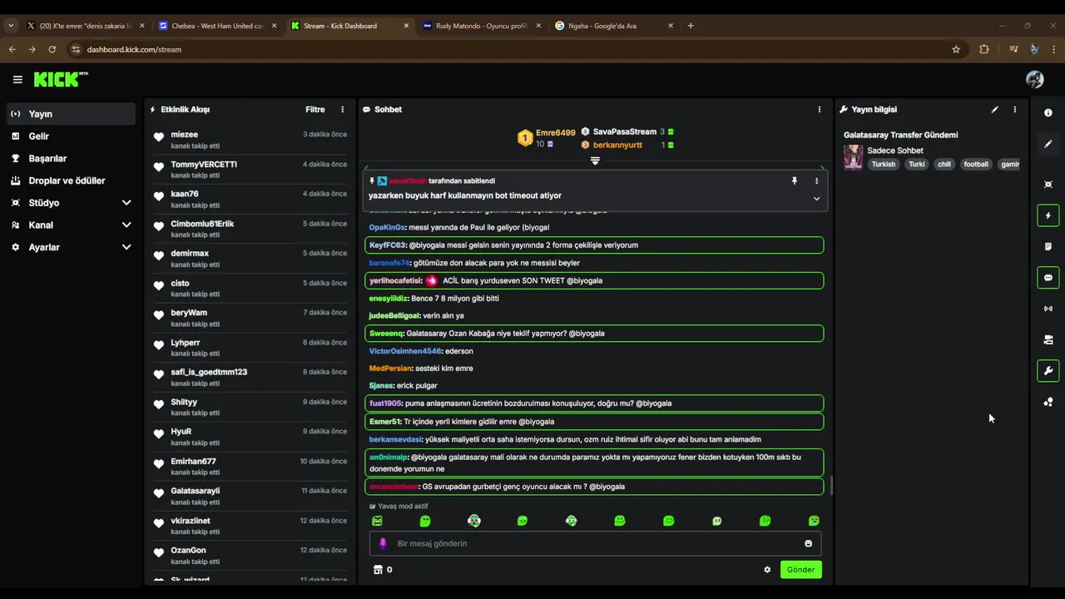Image resolution: width=1065 pixels, height=599 pixels.
Task: Click the notes document icon in right sidebar
Action: click(1048, 246)
